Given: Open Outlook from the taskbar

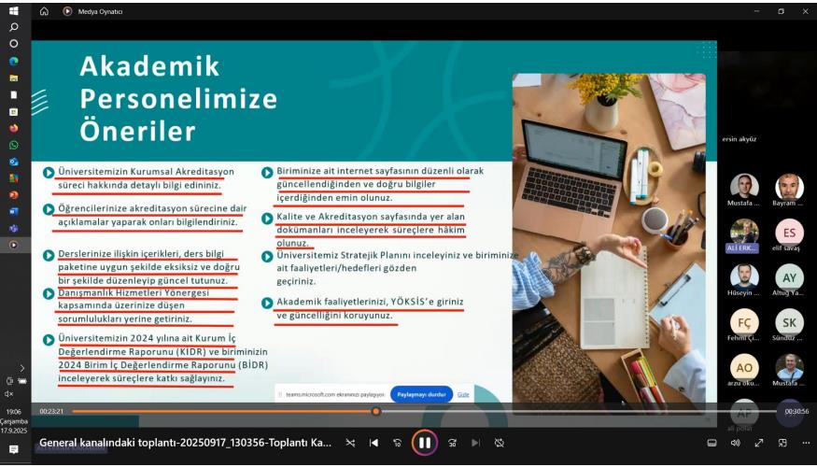Looking at the screenshot, I should (14, 162).
